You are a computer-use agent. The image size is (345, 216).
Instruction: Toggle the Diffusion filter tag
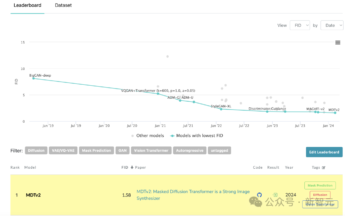(x=36, y=150)
